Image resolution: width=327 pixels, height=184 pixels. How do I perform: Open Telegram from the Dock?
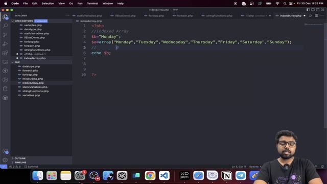pos(241,175)
